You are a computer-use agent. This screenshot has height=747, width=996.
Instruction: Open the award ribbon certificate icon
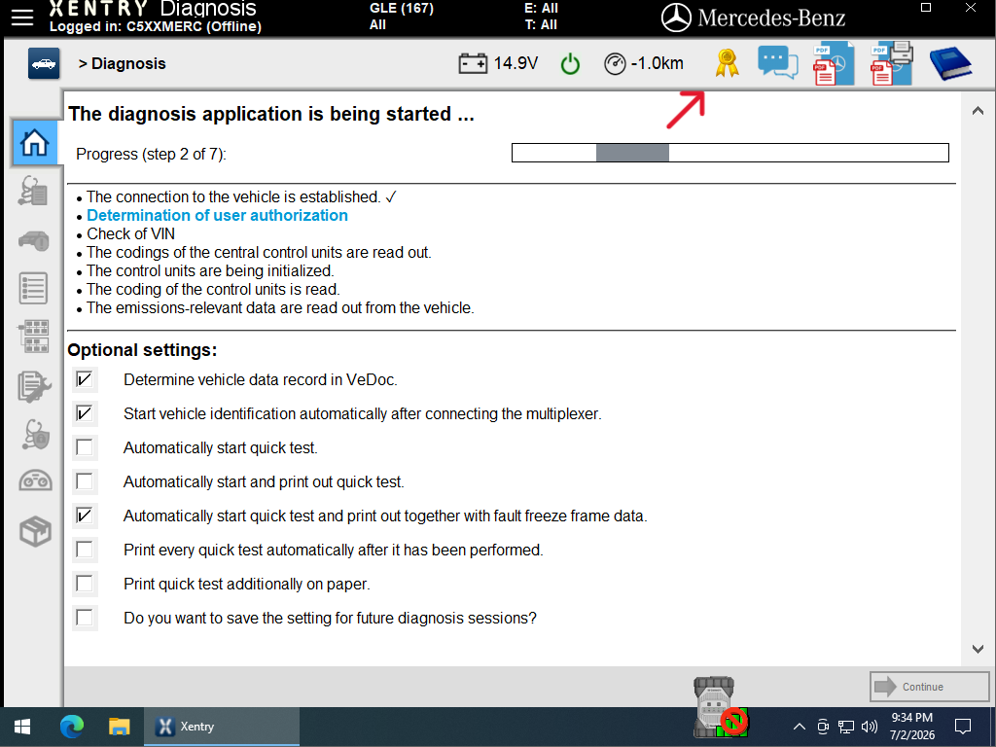coord(727,63)
